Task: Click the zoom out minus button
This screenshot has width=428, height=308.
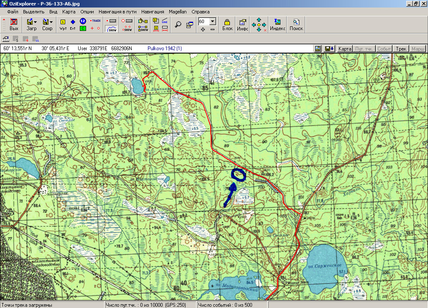Action: click(212, 29)
